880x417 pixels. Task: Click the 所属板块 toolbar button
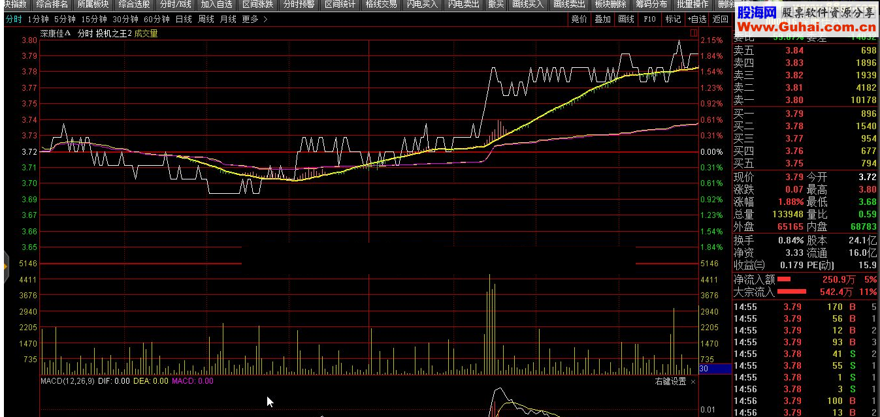93,5
